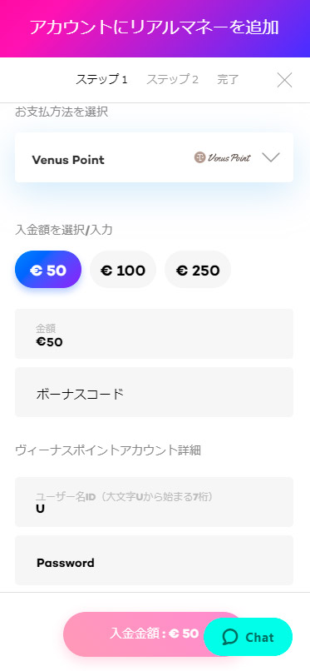310x671 pixels.
Task: Pick the € 250 deposit amount
Action: 198,270
